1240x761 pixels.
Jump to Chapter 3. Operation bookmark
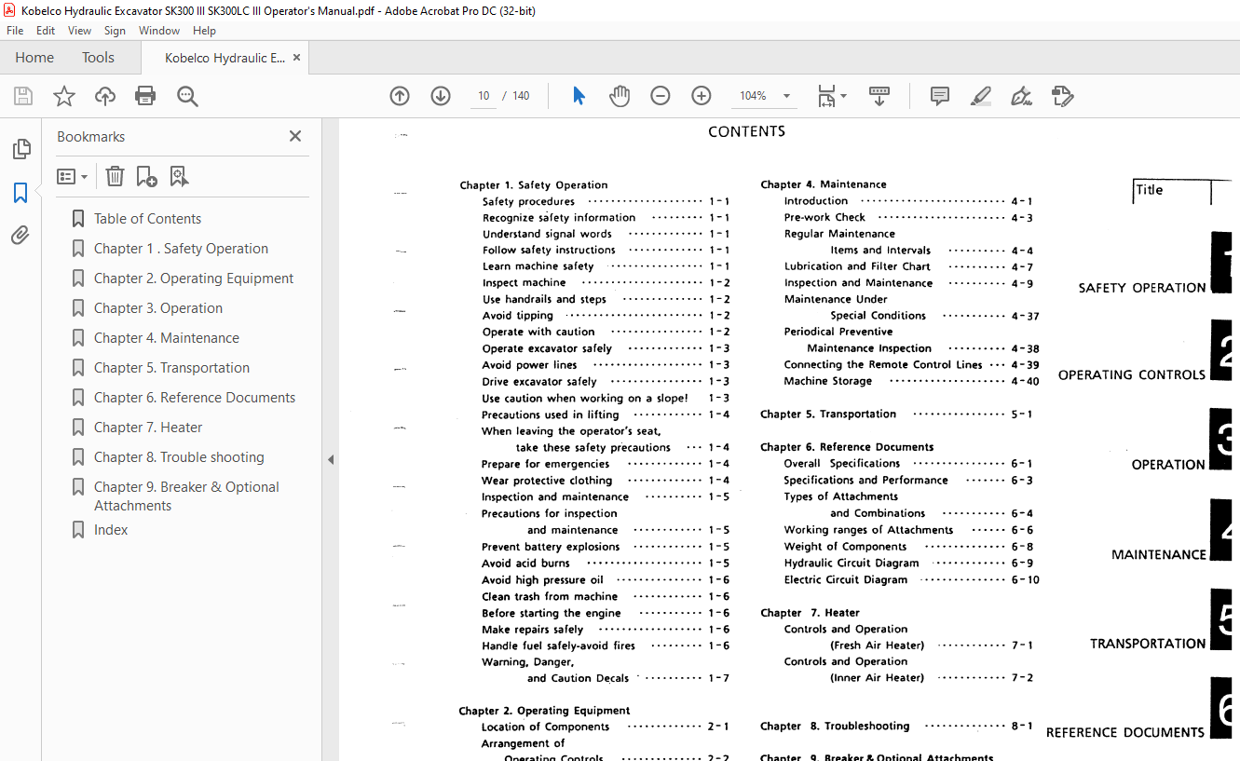[x=158, y=308]
